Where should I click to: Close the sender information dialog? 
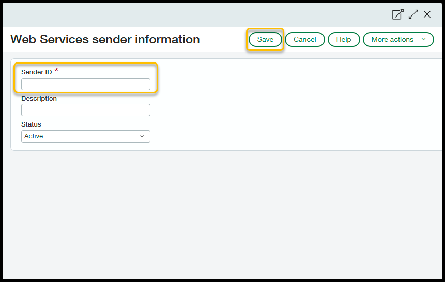tap(427, 14)
